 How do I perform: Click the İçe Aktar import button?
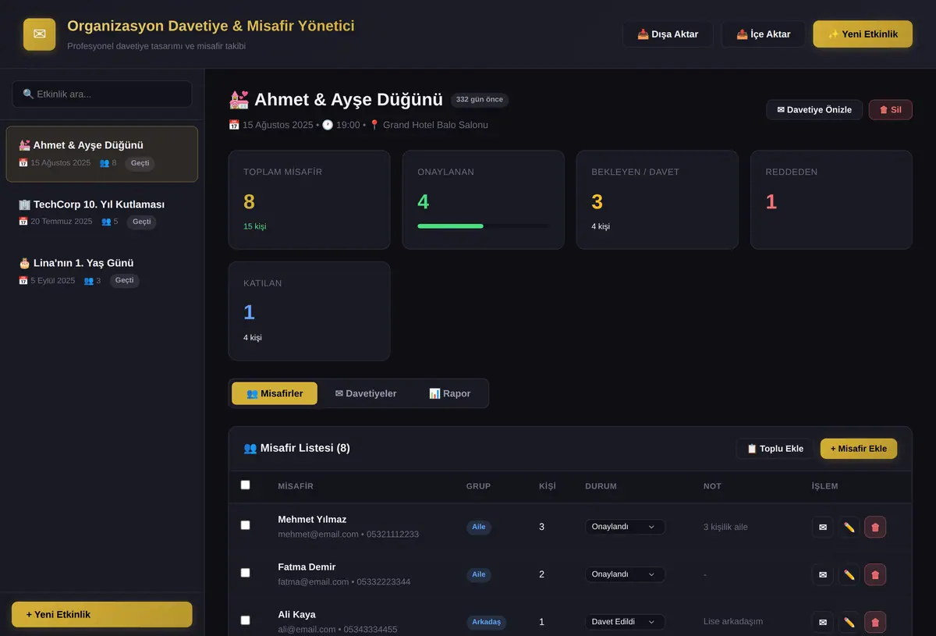click(764, 34)
